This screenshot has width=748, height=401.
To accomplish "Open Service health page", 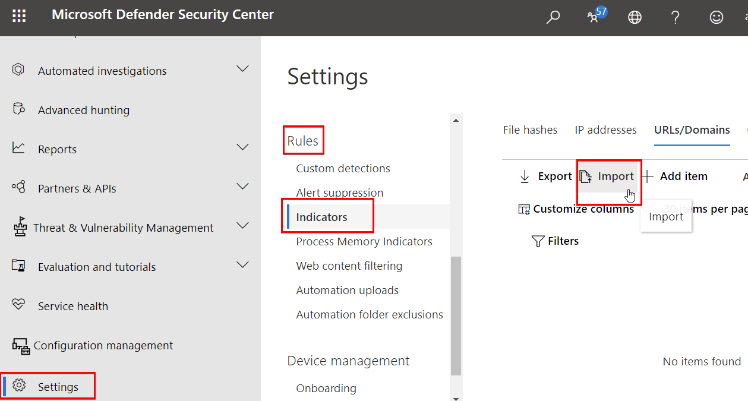I will pos(73,306).
